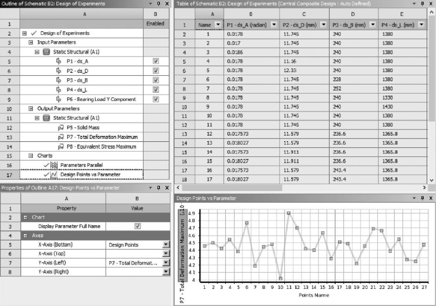436x306 pixels.
Task: Click the P8 - Equivalent Stress Maximum output icon
Action: coord(61,147)
